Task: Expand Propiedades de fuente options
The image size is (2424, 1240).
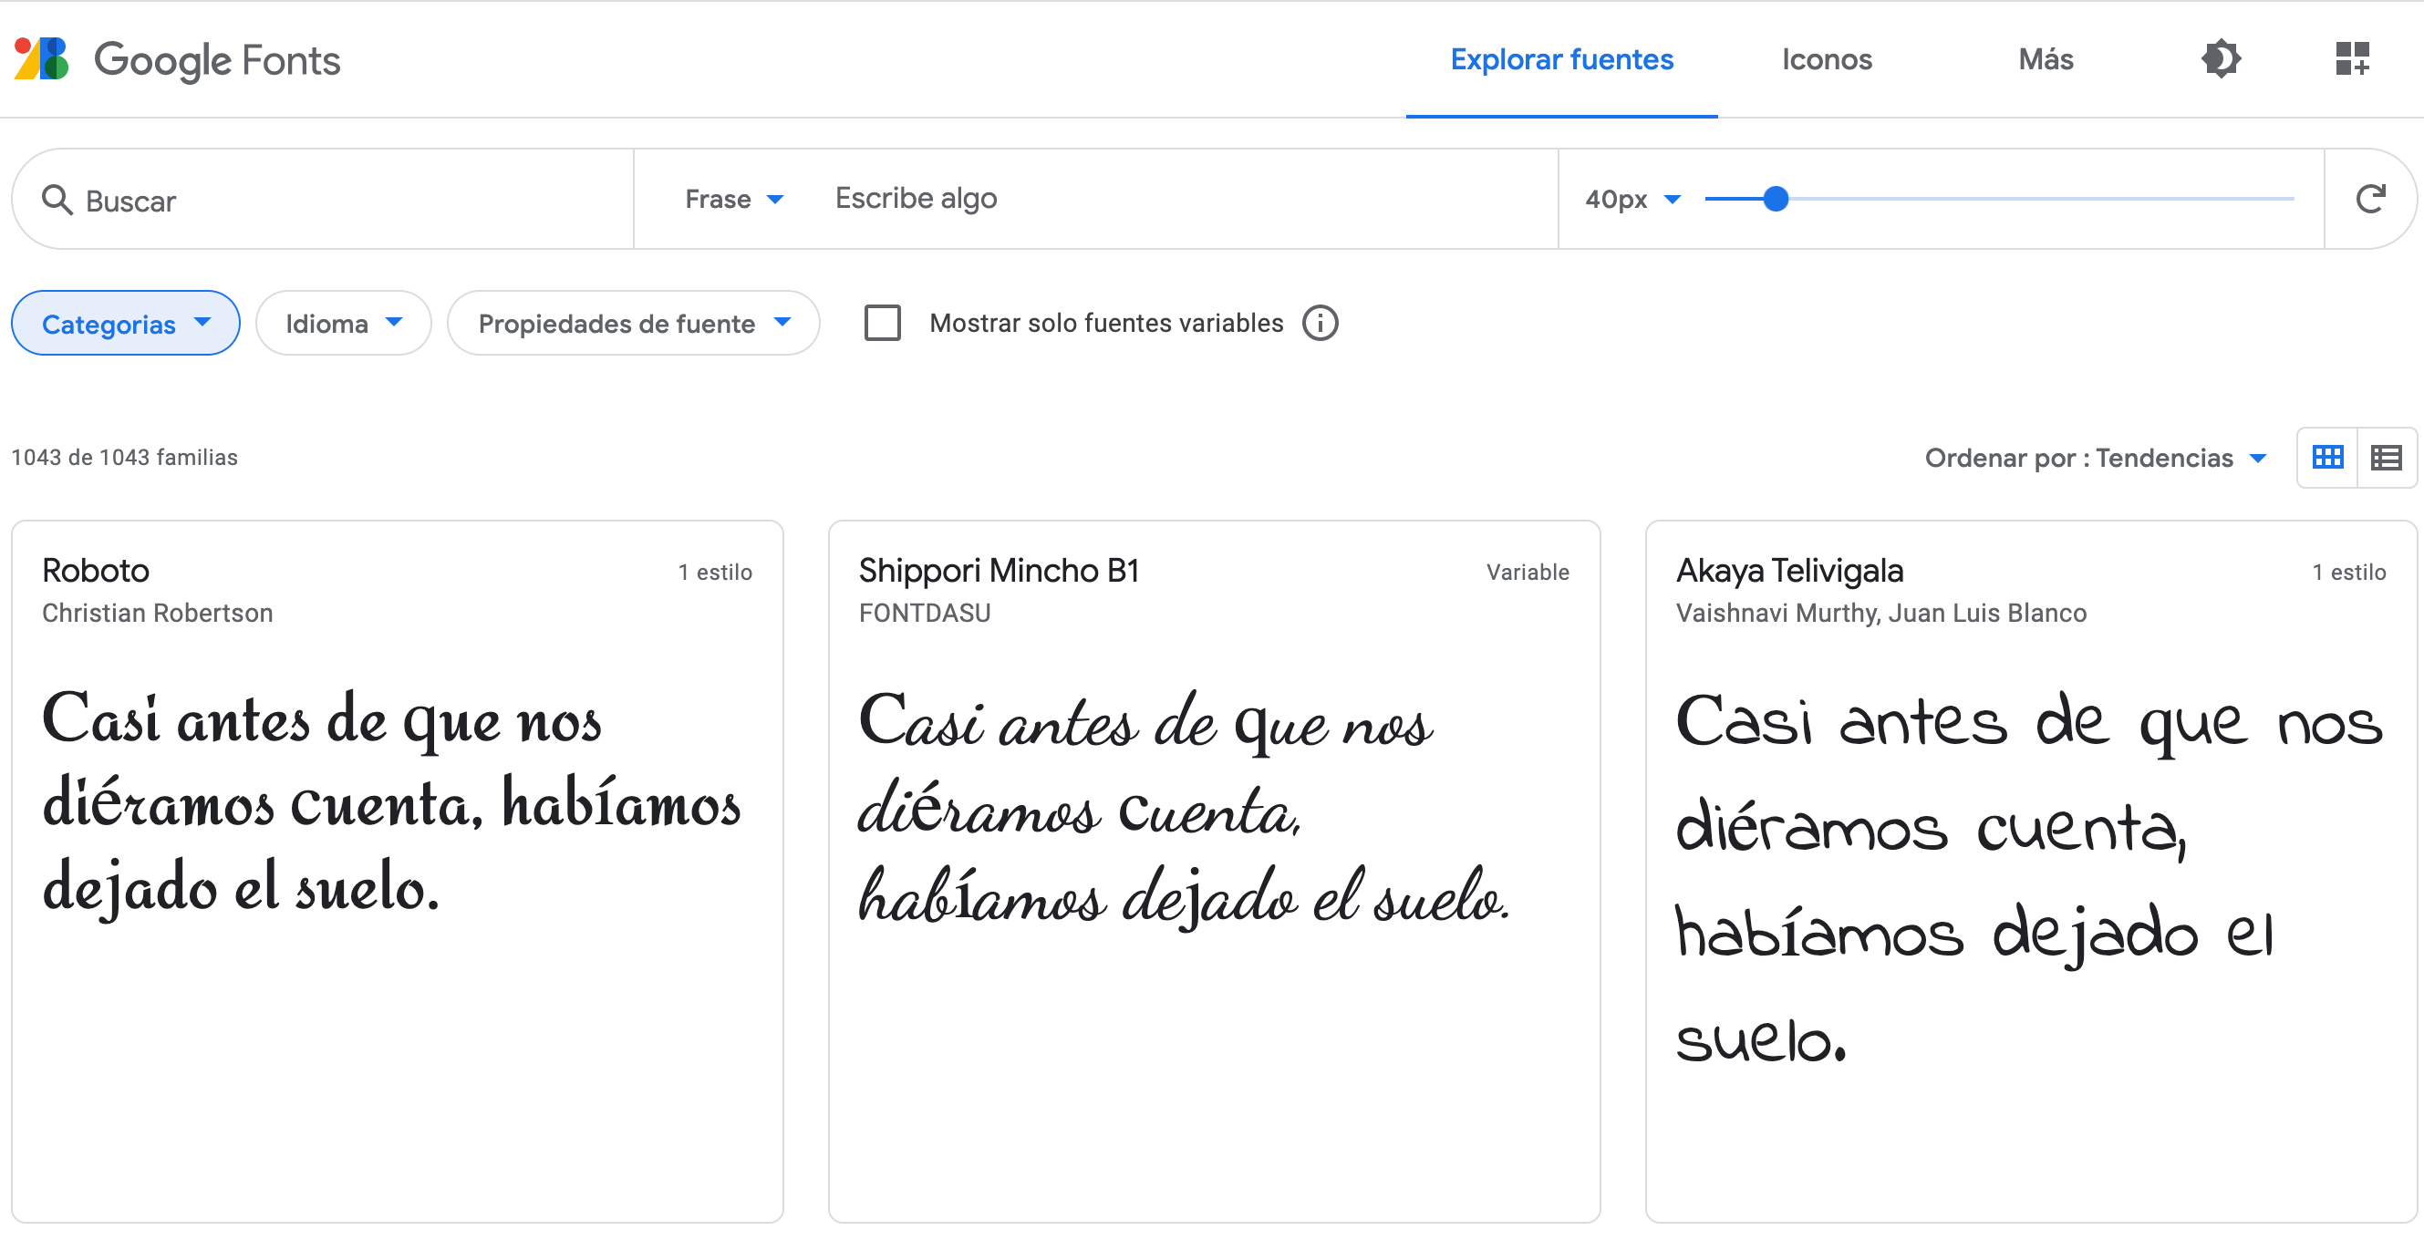Action: click(632, 323)
